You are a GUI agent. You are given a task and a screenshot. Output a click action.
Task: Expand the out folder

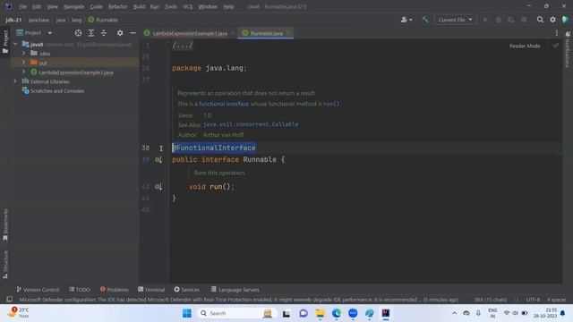pyautogui.click(x=24, y=63)
